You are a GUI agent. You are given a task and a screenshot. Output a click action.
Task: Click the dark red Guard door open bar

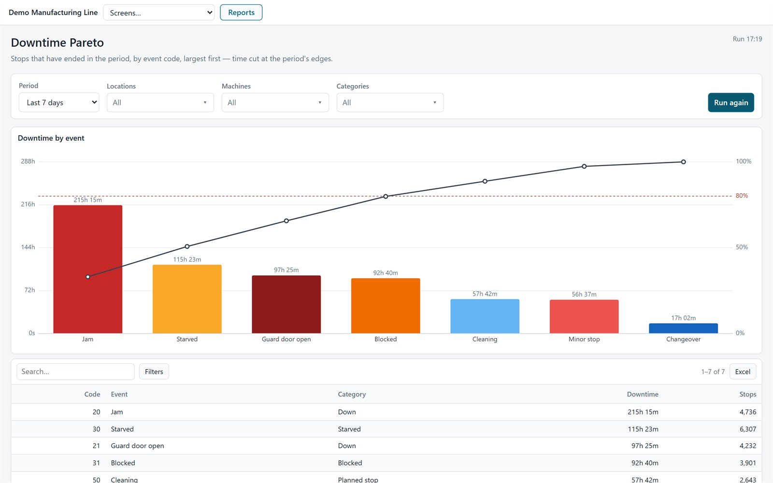pyautogui.click(x=286, y=304)
